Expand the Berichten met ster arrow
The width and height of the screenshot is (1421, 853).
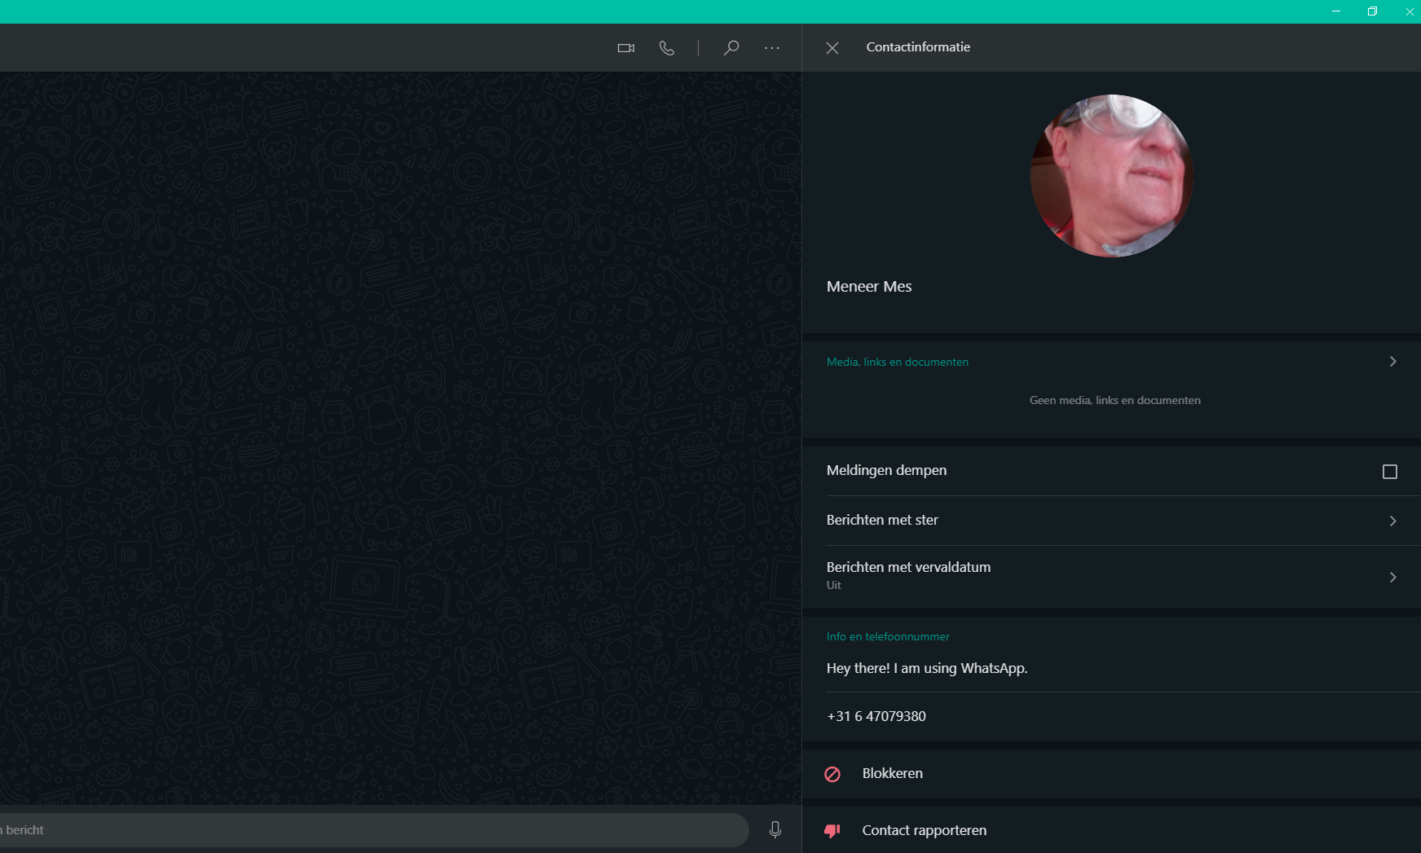click(1392, 521)
